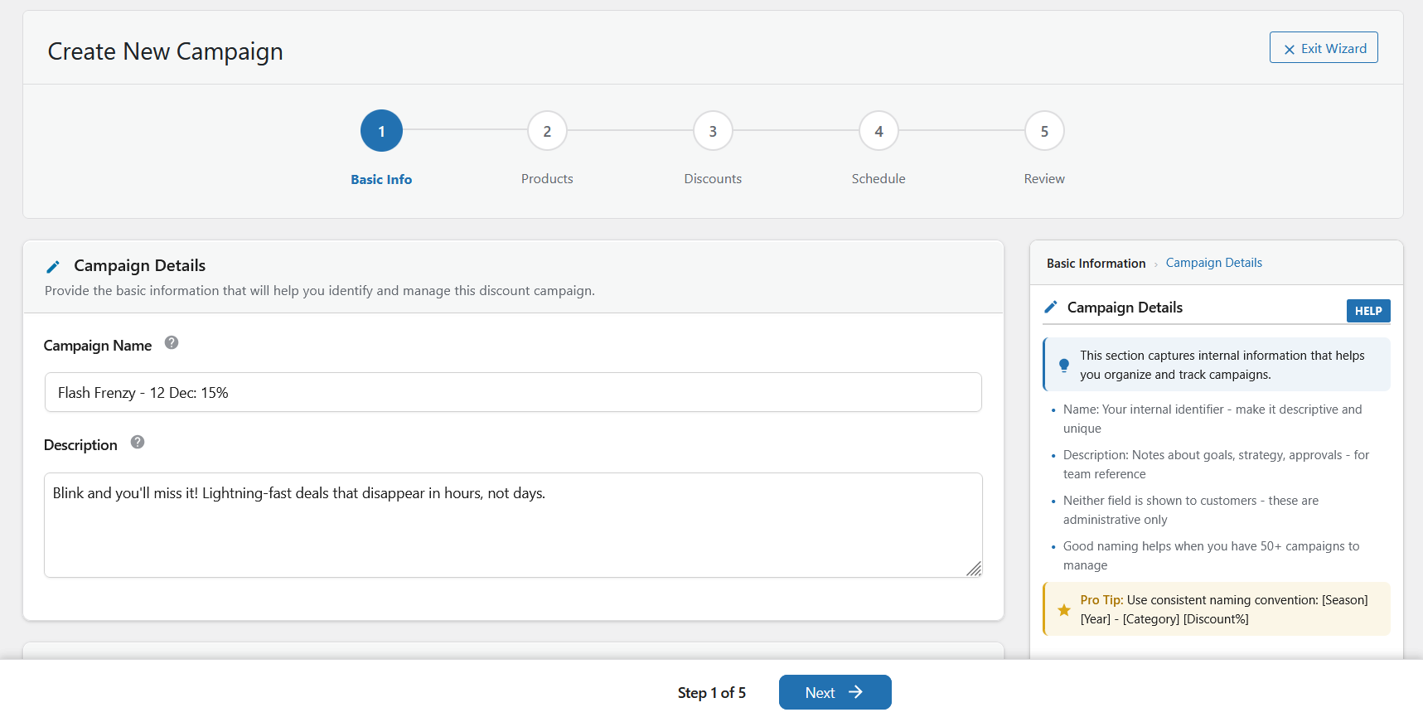Select step 1 Basic Info circle
1423x722 pixels.
[x=381, y=131]
